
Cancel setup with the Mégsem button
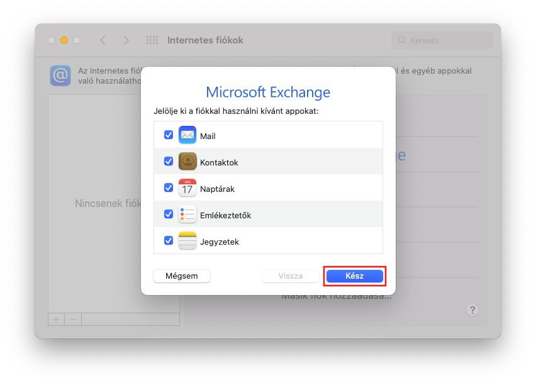pyautogui.click(x=182, y=276)
